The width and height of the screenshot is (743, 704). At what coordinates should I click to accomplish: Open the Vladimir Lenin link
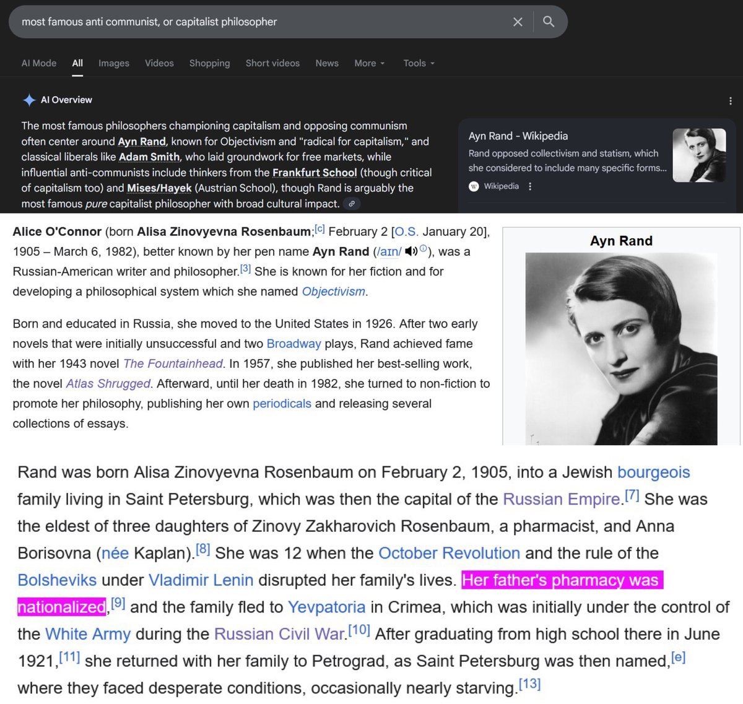click(x=201, y=580)
